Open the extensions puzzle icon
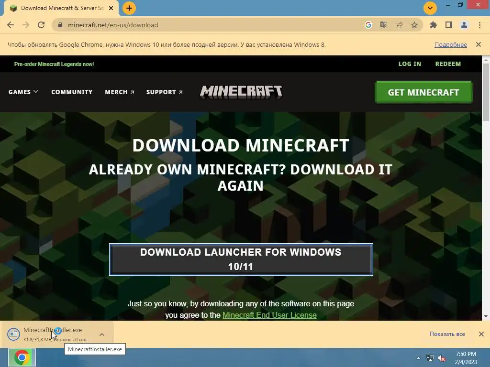 (x=434, y=25)
